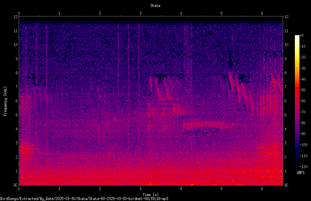
Task: Click "6" on the upper time axis
Action: (x=262, y=13)
